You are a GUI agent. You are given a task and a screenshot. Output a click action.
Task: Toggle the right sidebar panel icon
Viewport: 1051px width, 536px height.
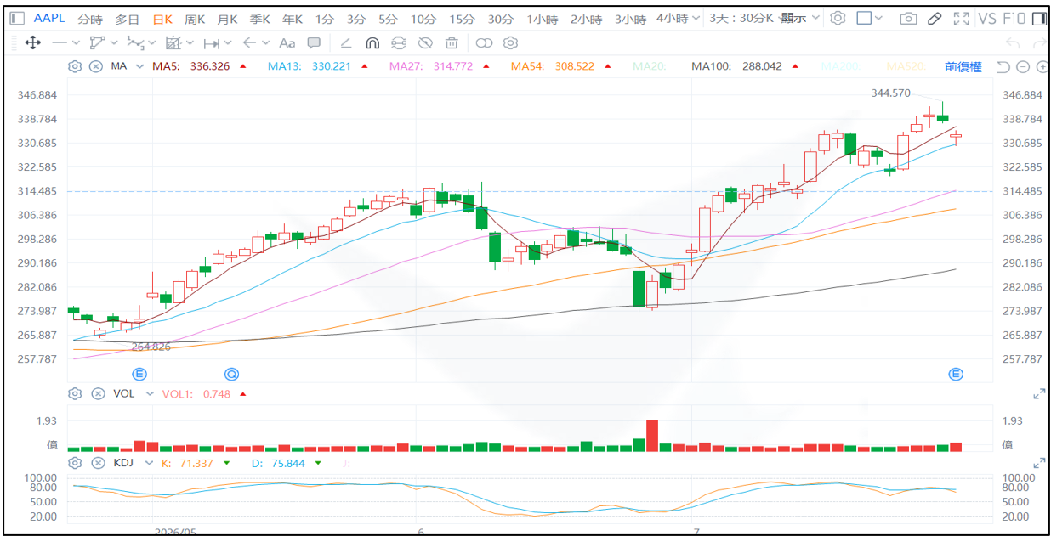1038,18
